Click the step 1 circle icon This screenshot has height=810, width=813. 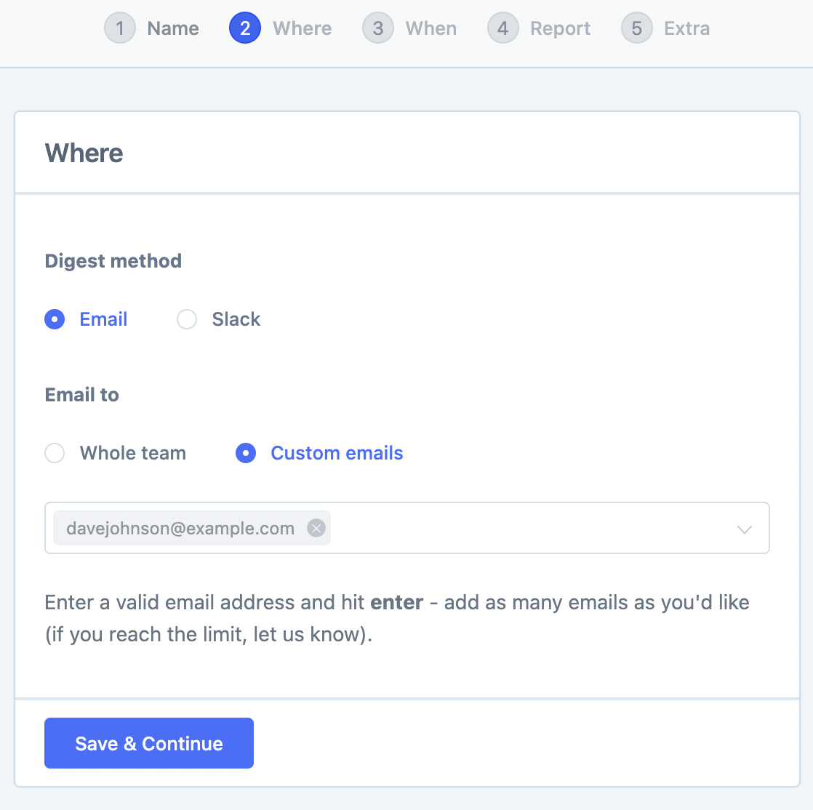(120, 29)
